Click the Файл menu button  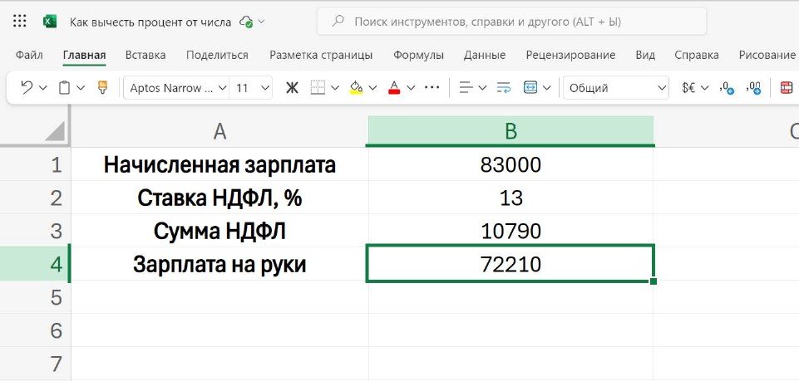pyautogui.click(x=29, y=55)
